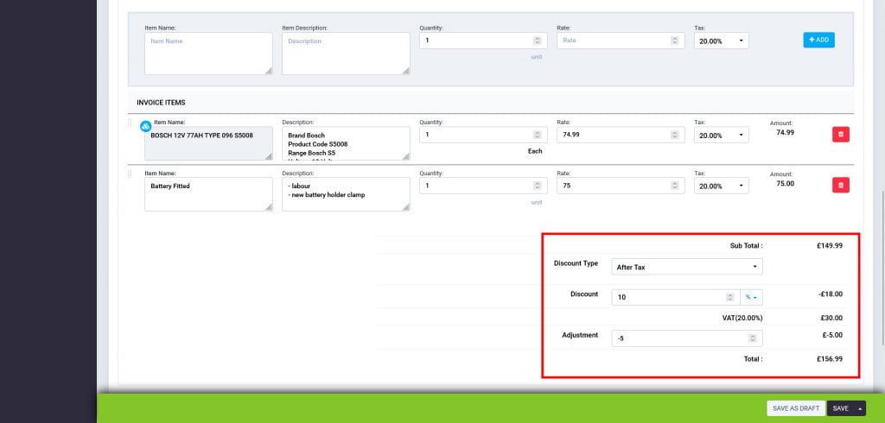
Task: Click the adjustment amount £-5.00
Action: point(832,335)
